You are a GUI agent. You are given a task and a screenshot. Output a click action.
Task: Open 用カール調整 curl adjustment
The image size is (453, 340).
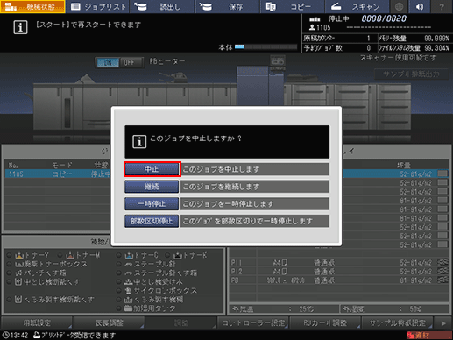pyautogui.click(x=325, y=322)
